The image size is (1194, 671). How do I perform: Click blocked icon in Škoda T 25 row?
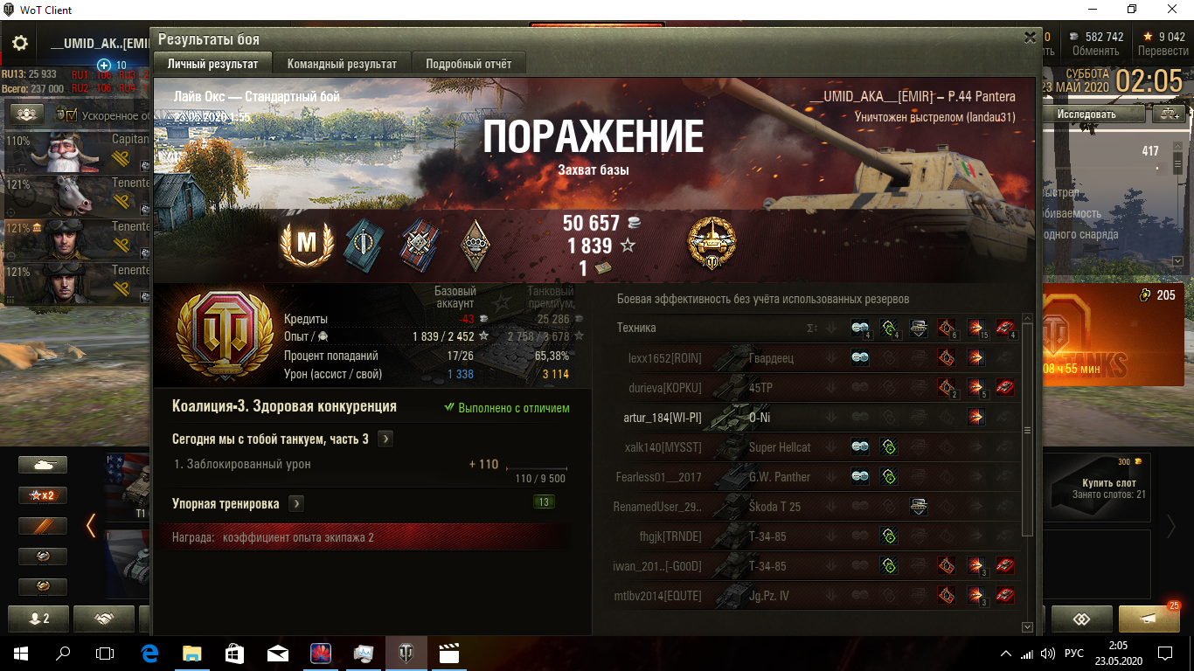pyautogui.click(x=918, y=507)
